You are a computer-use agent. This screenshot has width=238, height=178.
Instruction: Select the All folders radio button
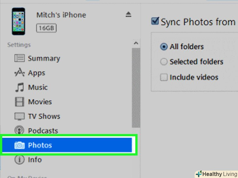[x=164, y=47]
